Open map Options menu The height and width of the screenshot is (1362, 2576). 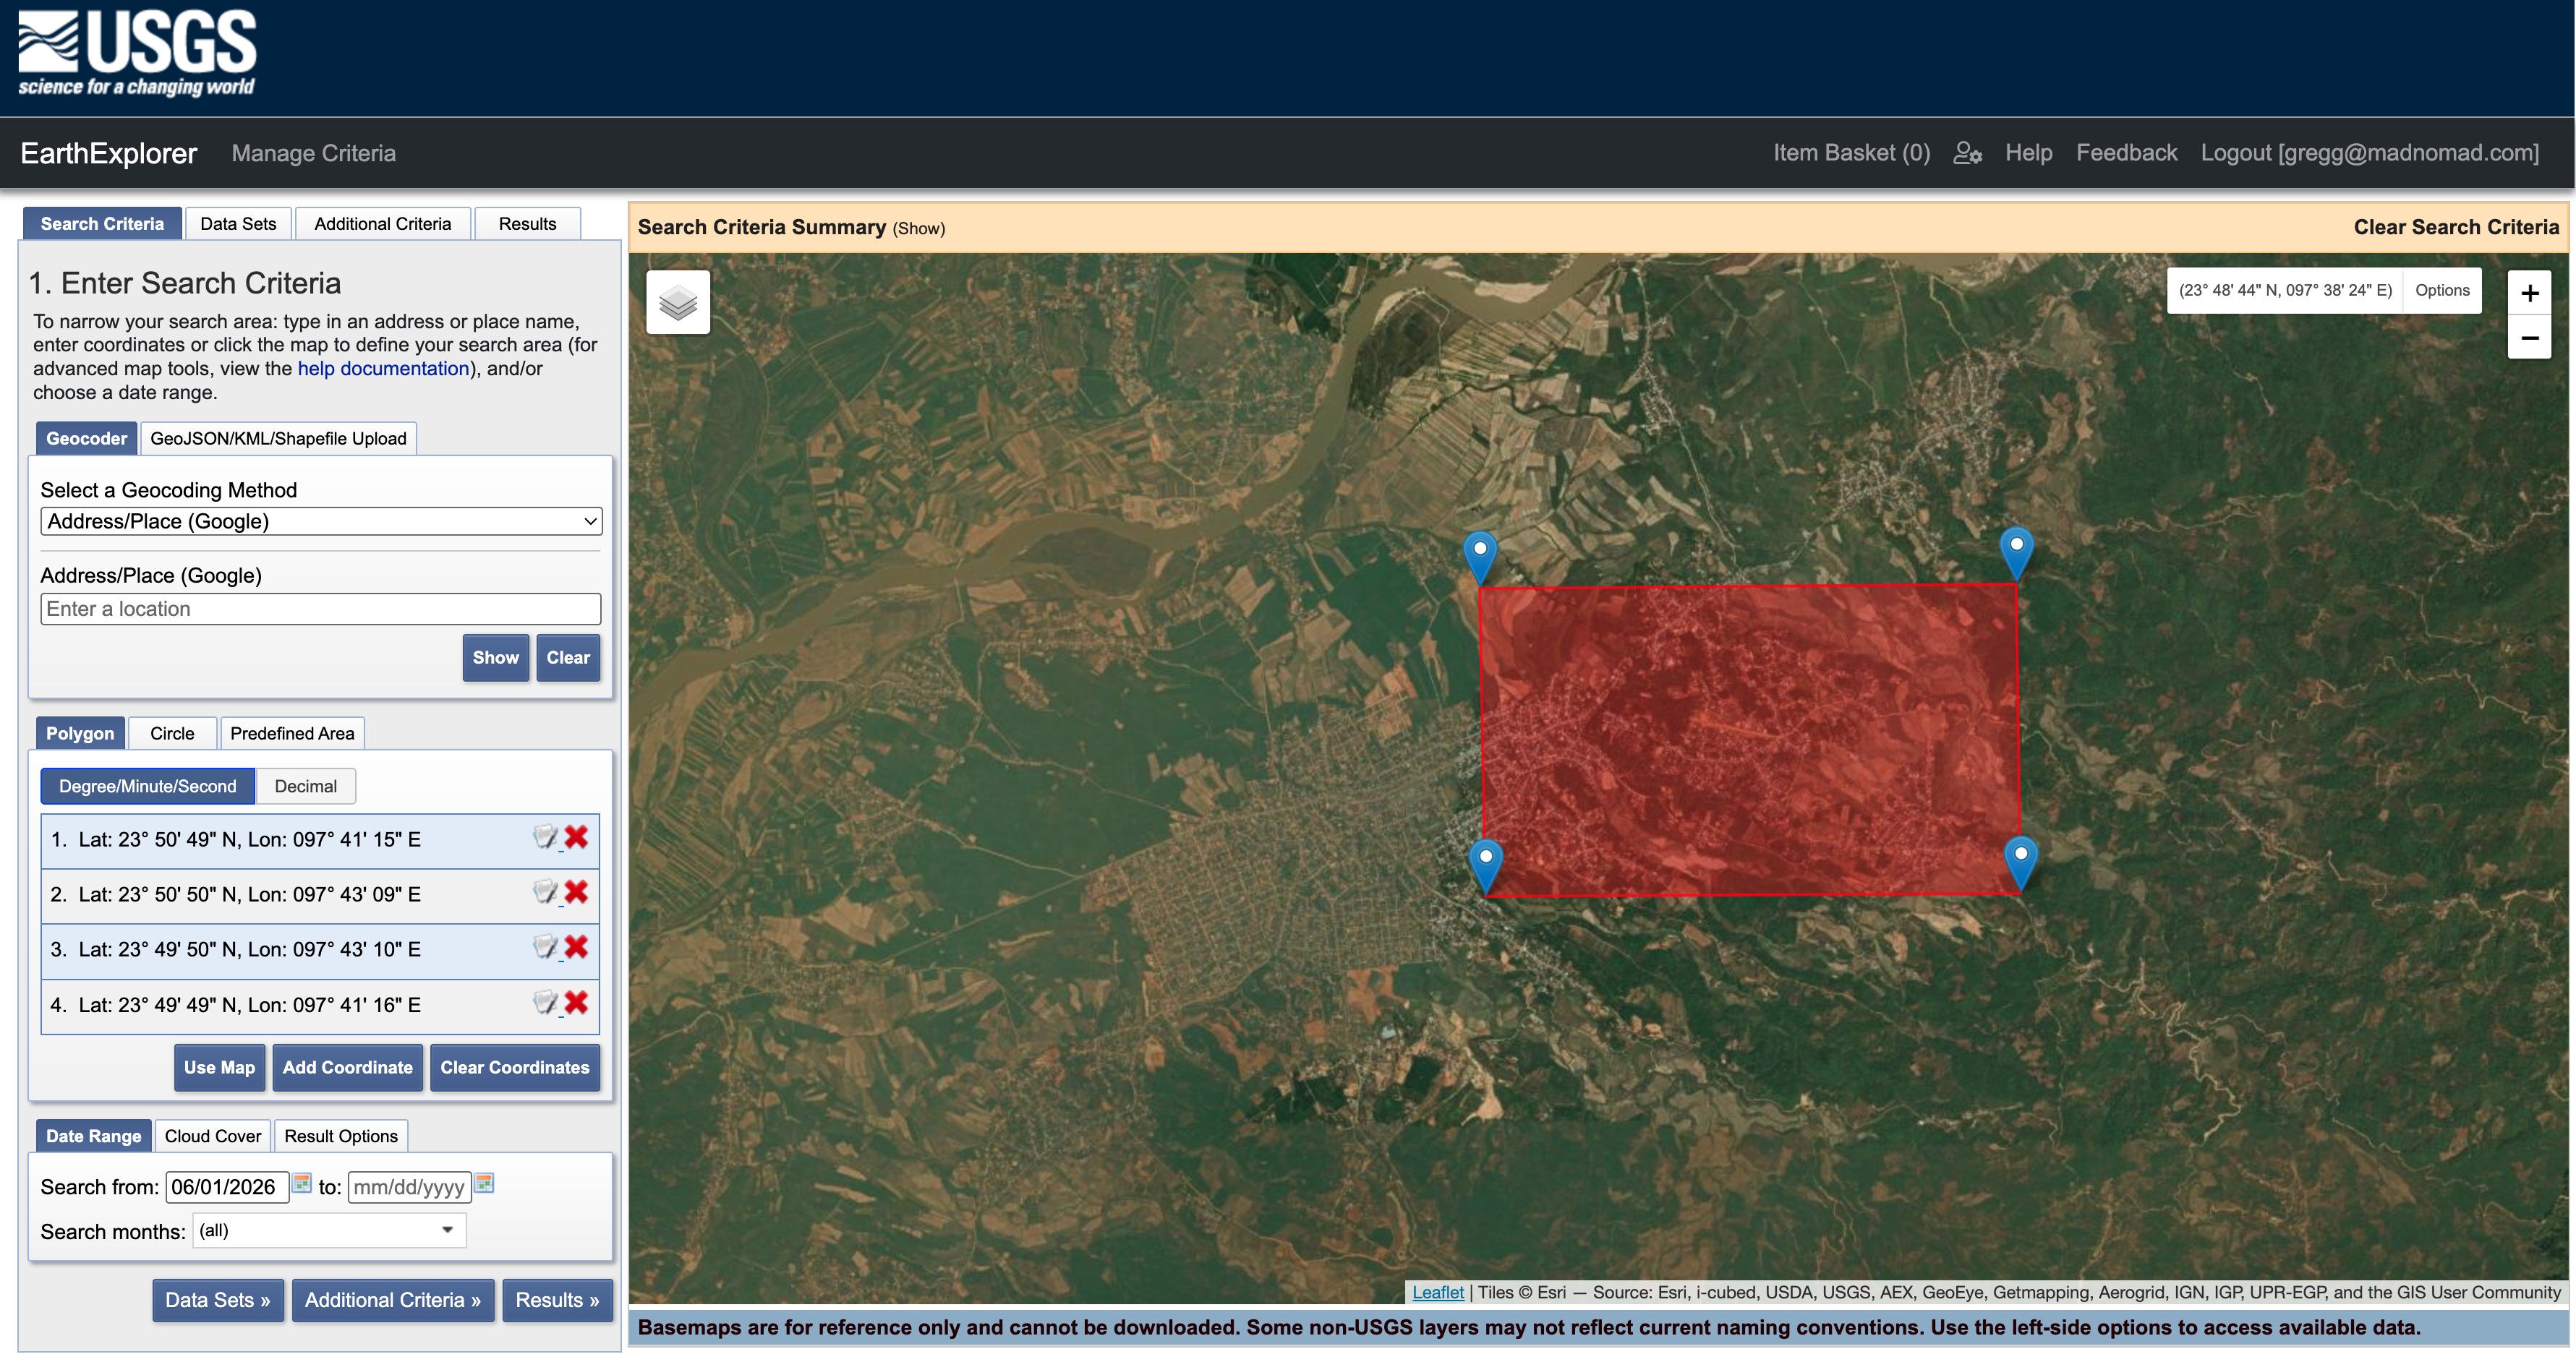(x=2442, y=291)
